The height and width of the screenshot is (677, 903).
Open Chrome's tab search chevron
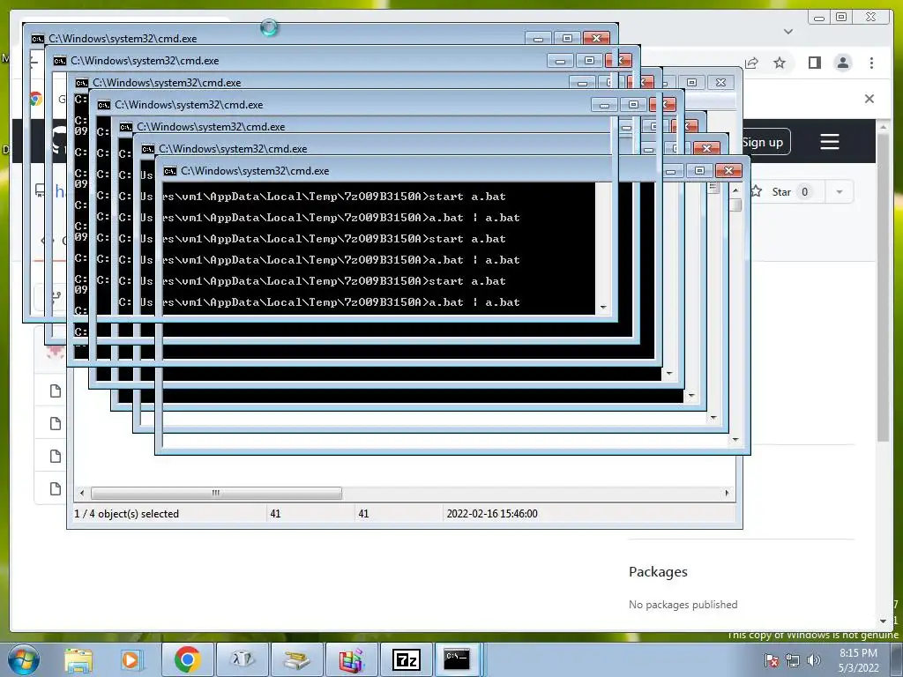788,32
